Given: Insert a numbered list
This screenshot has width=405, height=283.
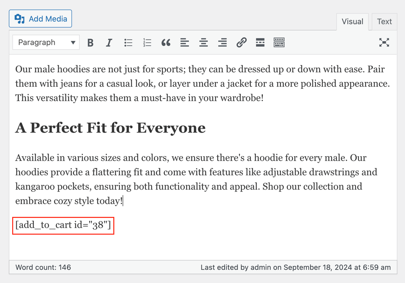Looking at the screenshot, I should (x=147, y=42).
